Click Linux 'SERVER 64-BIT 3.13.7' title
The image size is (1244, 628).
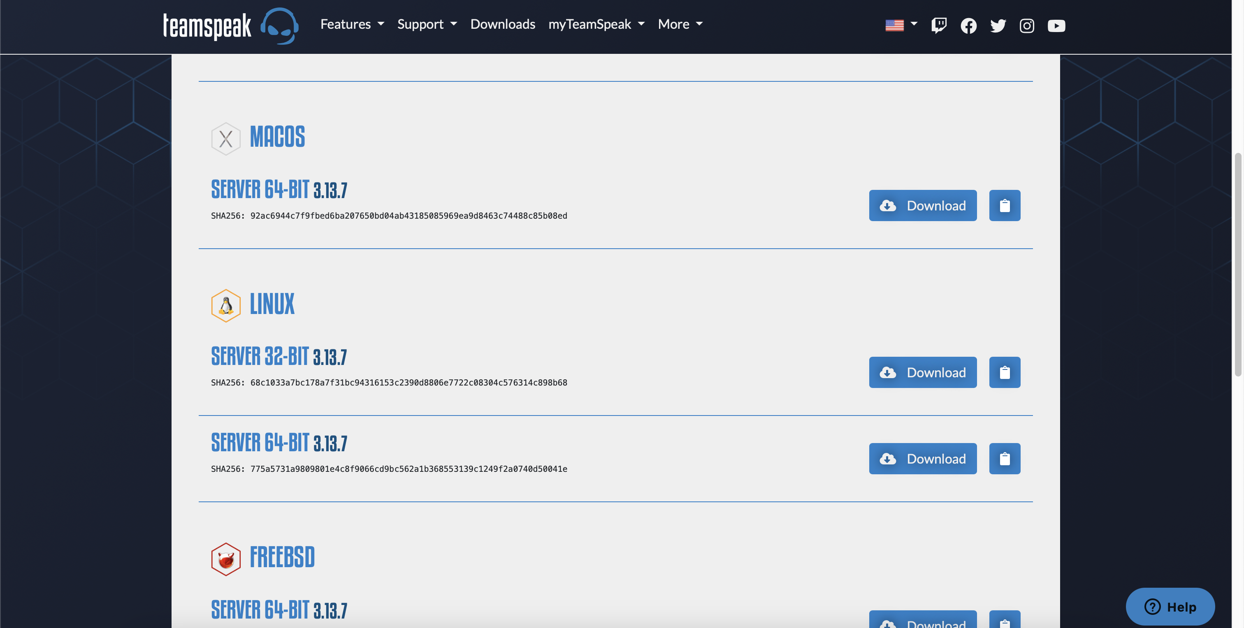279,442
